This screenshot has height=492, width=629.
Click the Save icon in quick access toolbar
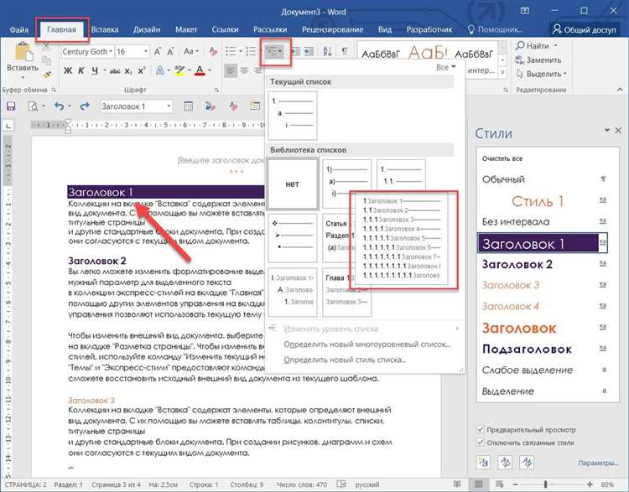(12, 106)
